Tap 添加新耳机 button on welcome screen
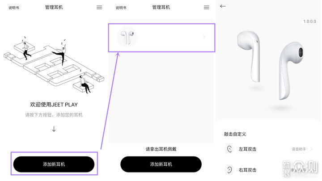 [x=54, y=164]
